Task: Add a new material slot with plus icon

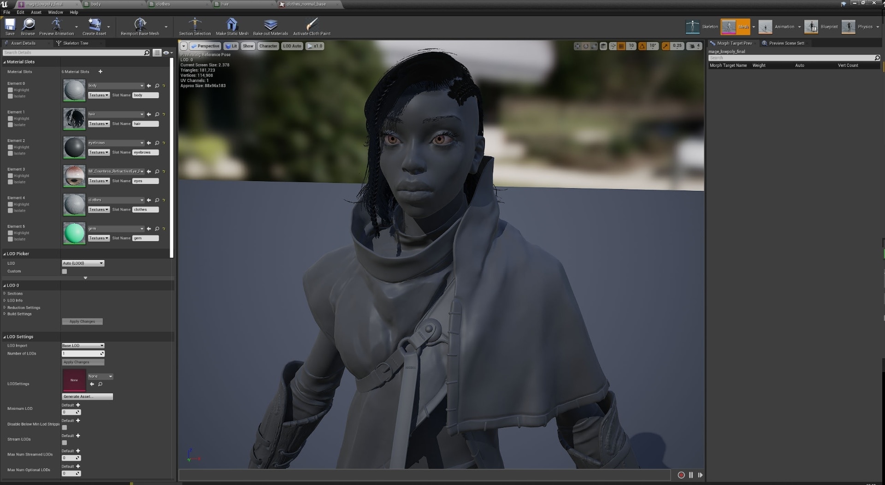Action: point(100,71)
